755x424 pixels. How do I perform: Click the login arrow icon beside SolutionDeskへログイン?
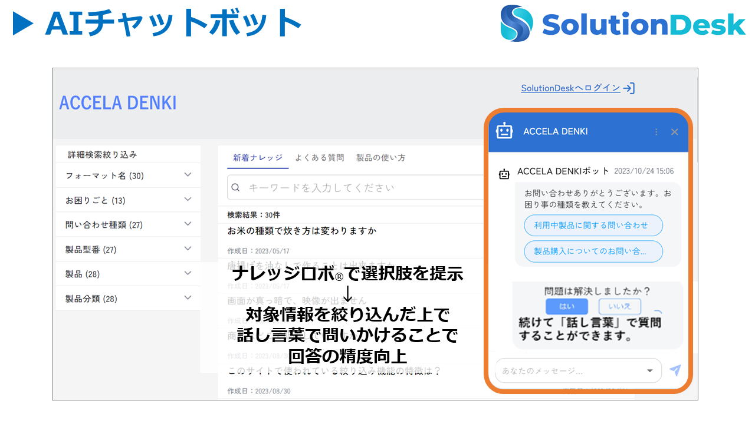pyautogui.click(x=629, y=88)
